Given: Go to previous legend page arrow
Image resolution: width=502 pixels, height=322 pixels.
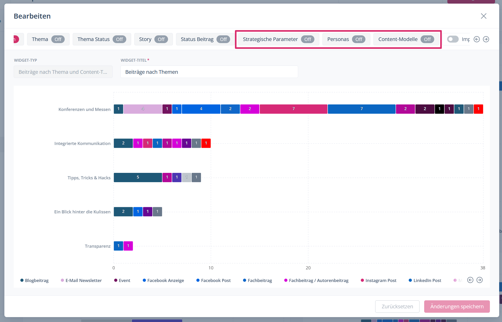Looking at the screenshot, I should click(x=470, y=280).
